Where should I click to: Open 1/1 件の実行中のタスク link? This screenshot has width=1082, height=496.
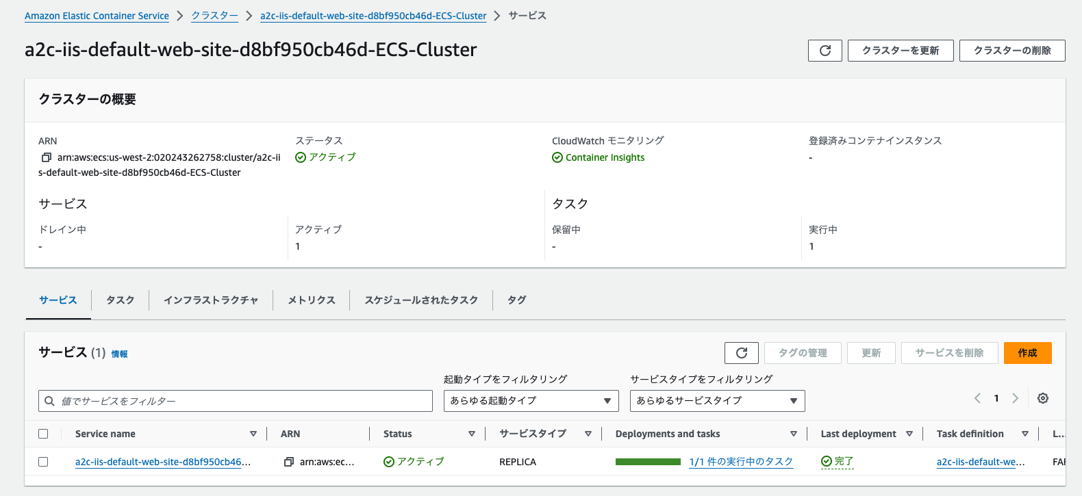coord(741,462)
